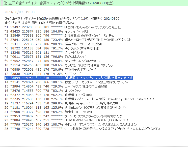Click the row ブルーピリオド
Screen dimensions: 188x147
(44, 52)
